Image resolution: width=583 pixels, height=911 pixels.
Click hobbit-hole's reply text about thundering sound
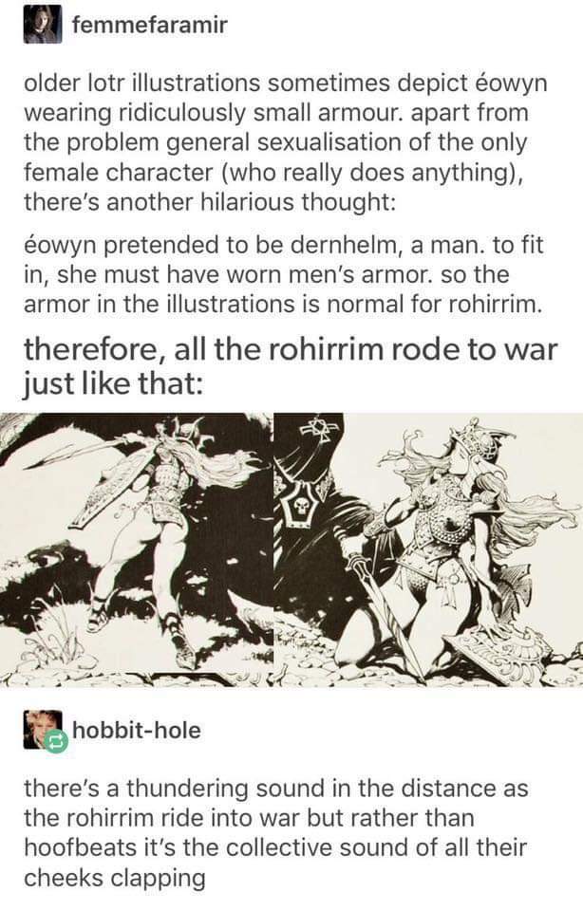click(x=276, y=832)
